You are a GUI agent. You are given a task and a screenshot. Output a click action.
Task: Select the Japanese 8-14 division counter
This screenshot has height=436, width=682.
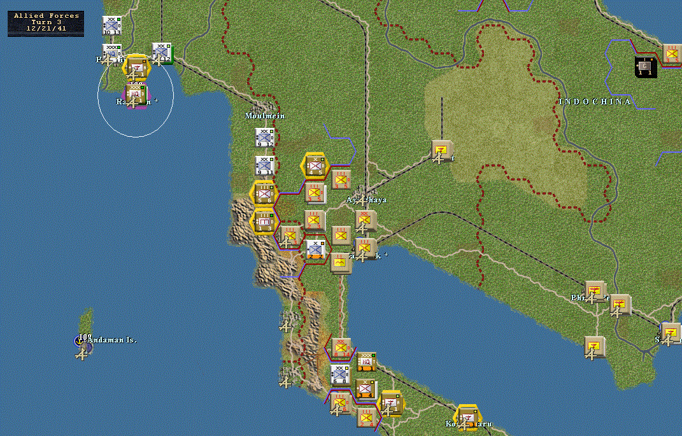click(341, 348)
